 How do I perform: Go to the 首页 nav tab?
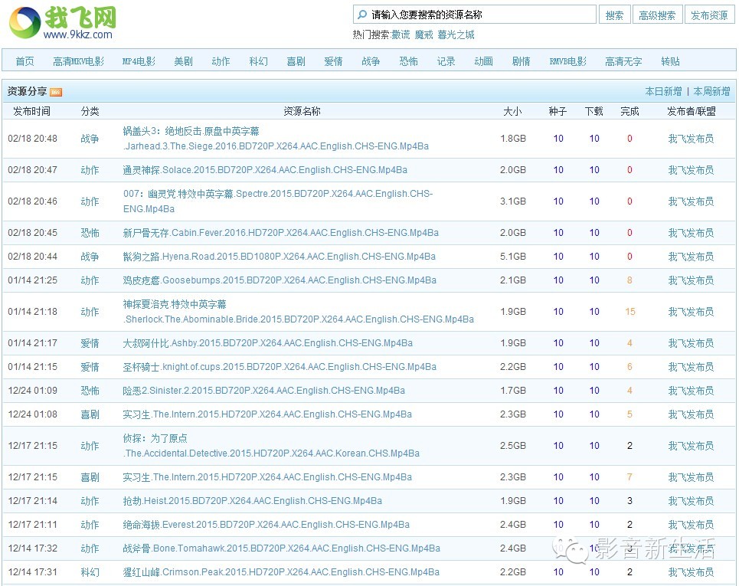click(x=25, y=61)
